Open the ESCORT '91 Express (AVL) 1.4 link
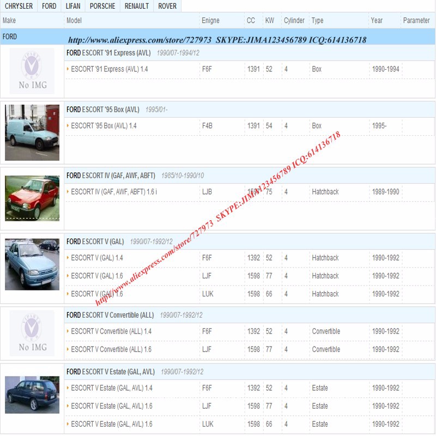This screenshot has width=436, height=436. [110, 69]
